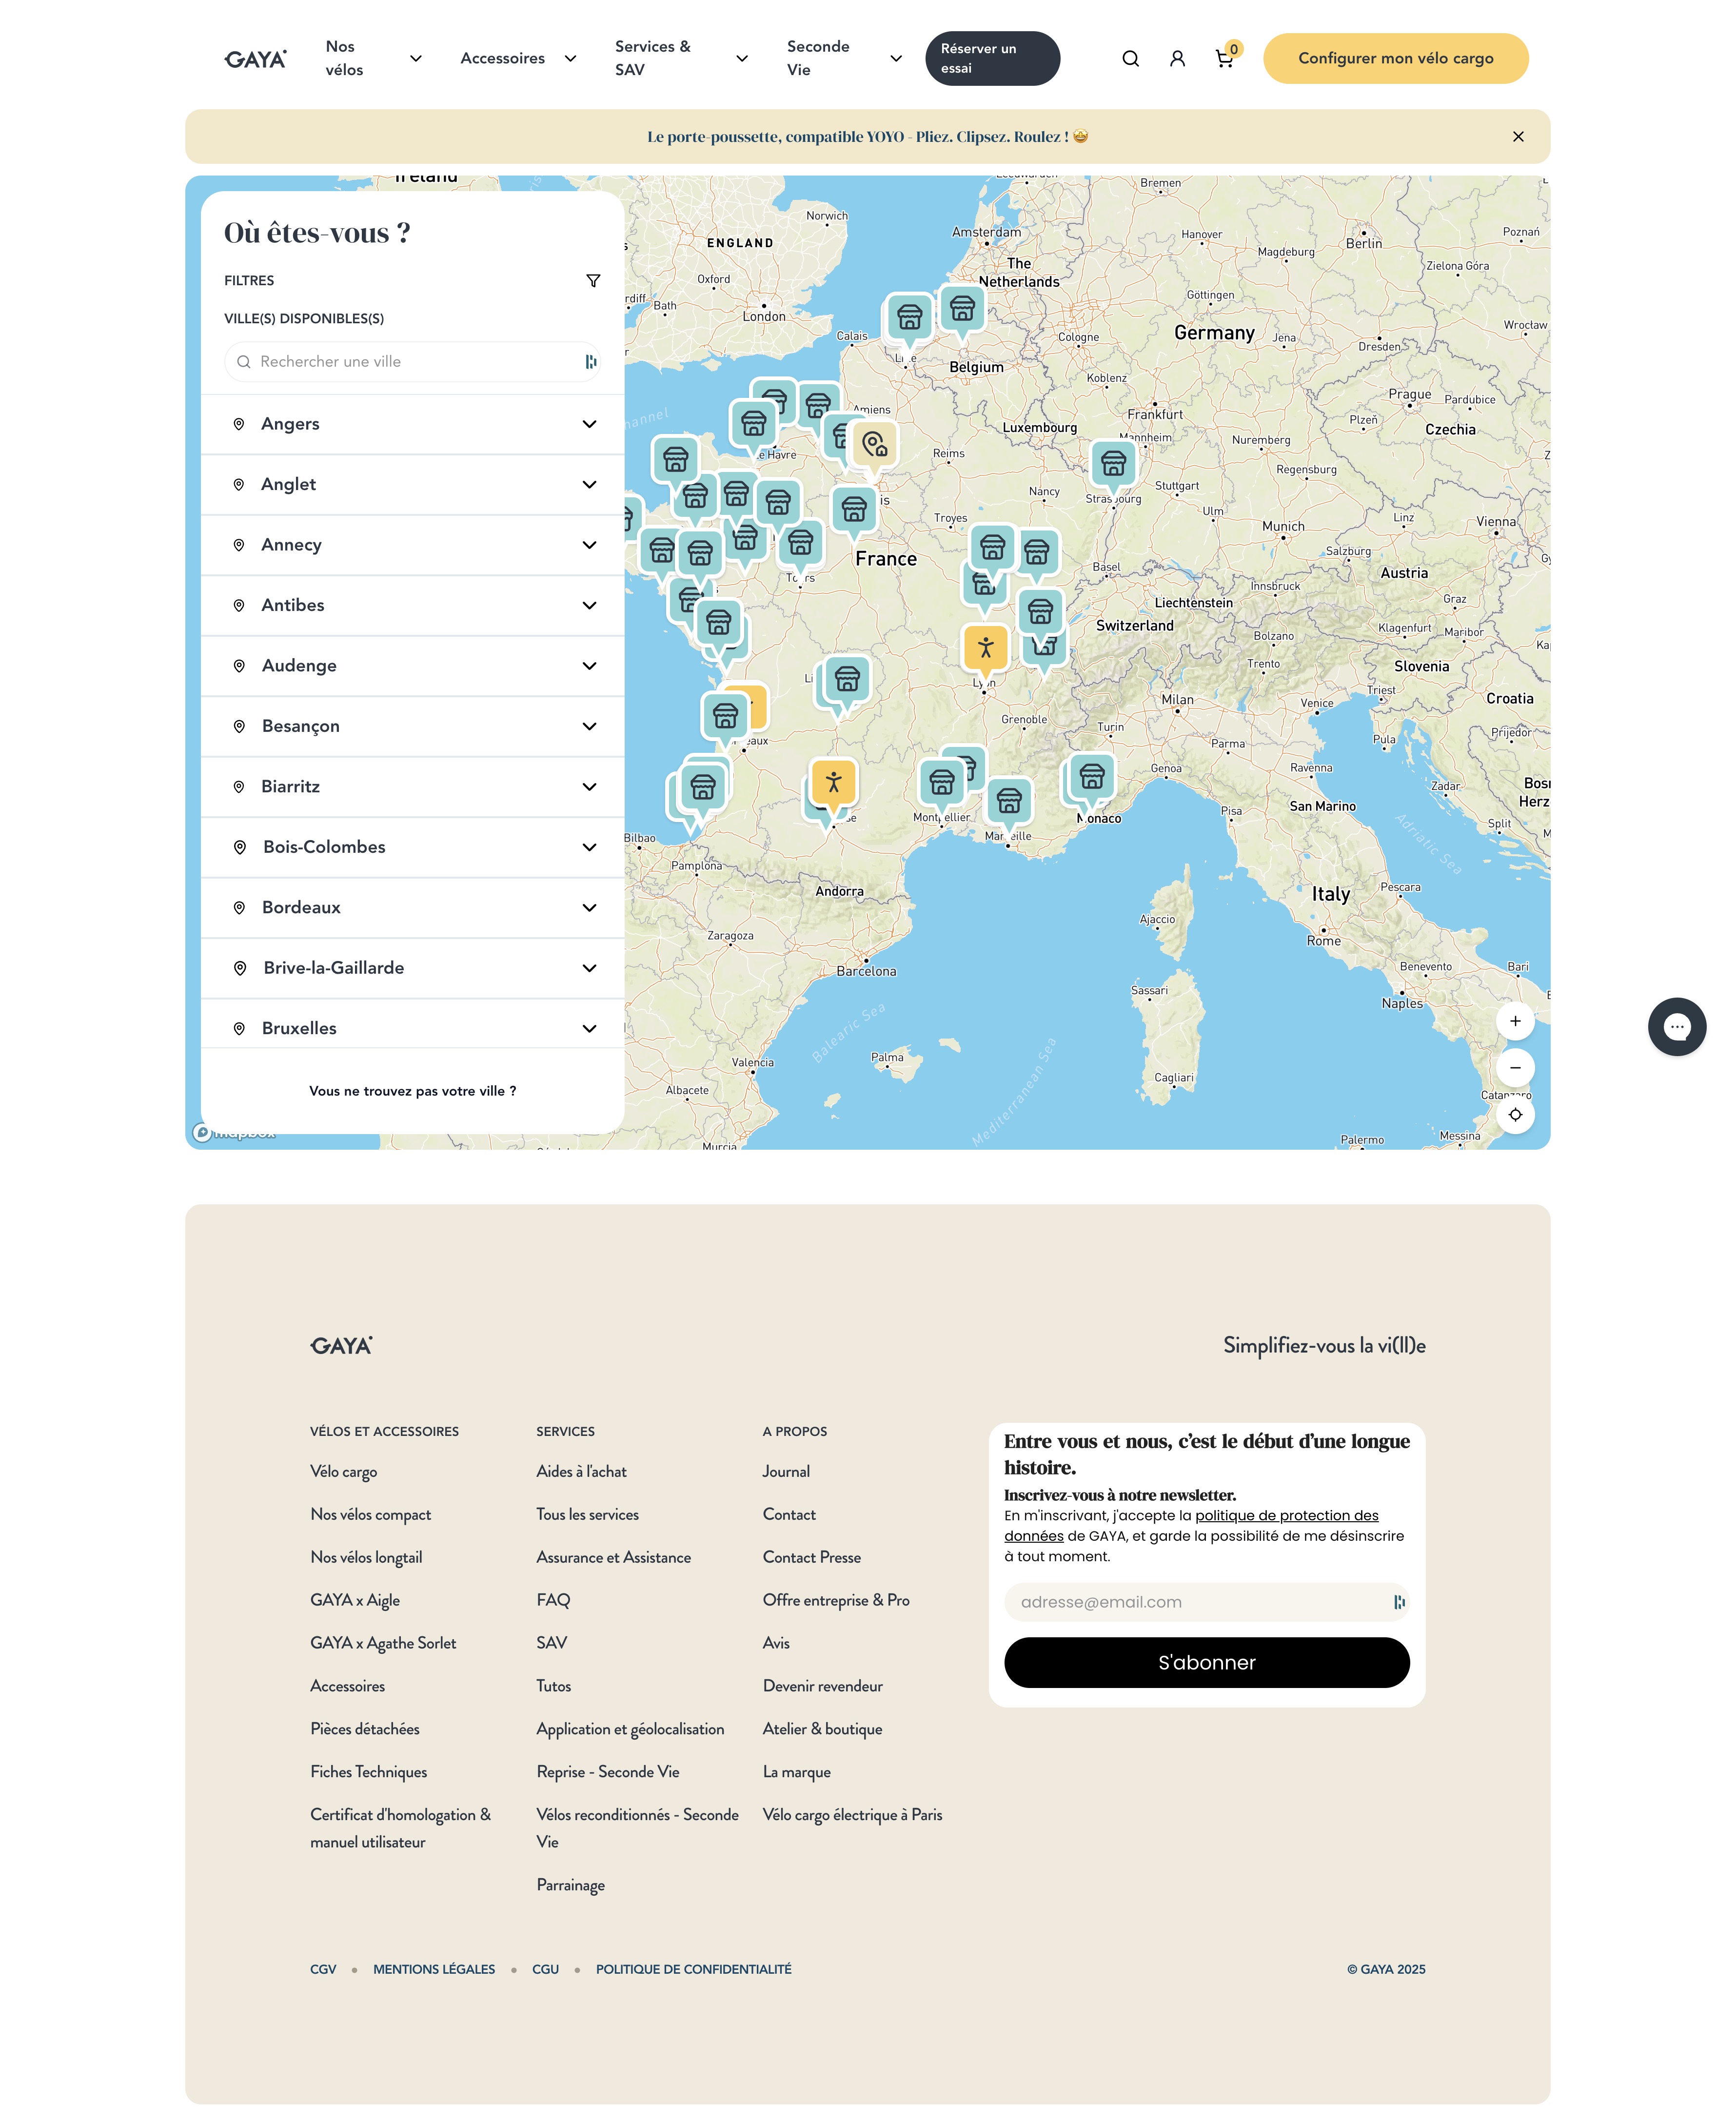Open the Atelier & boutique footer link

tap(822, 1729)
